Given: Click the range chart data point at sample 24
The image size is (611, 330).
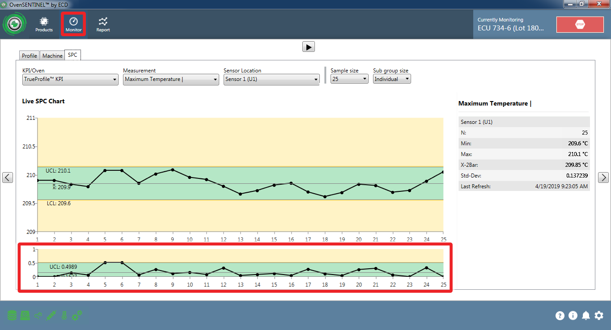Looking at the screenshot, I should pos(426,268).
